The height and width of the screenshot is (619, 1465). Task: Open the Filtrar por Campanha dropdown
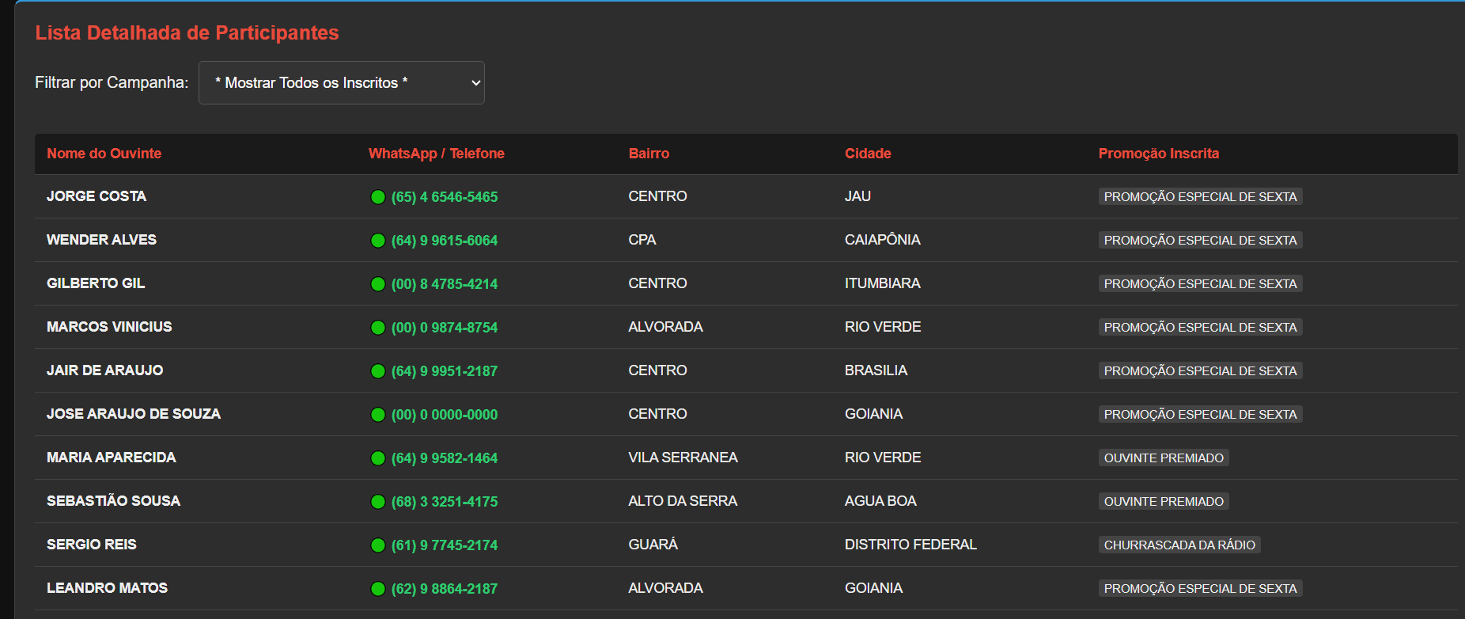341,82
